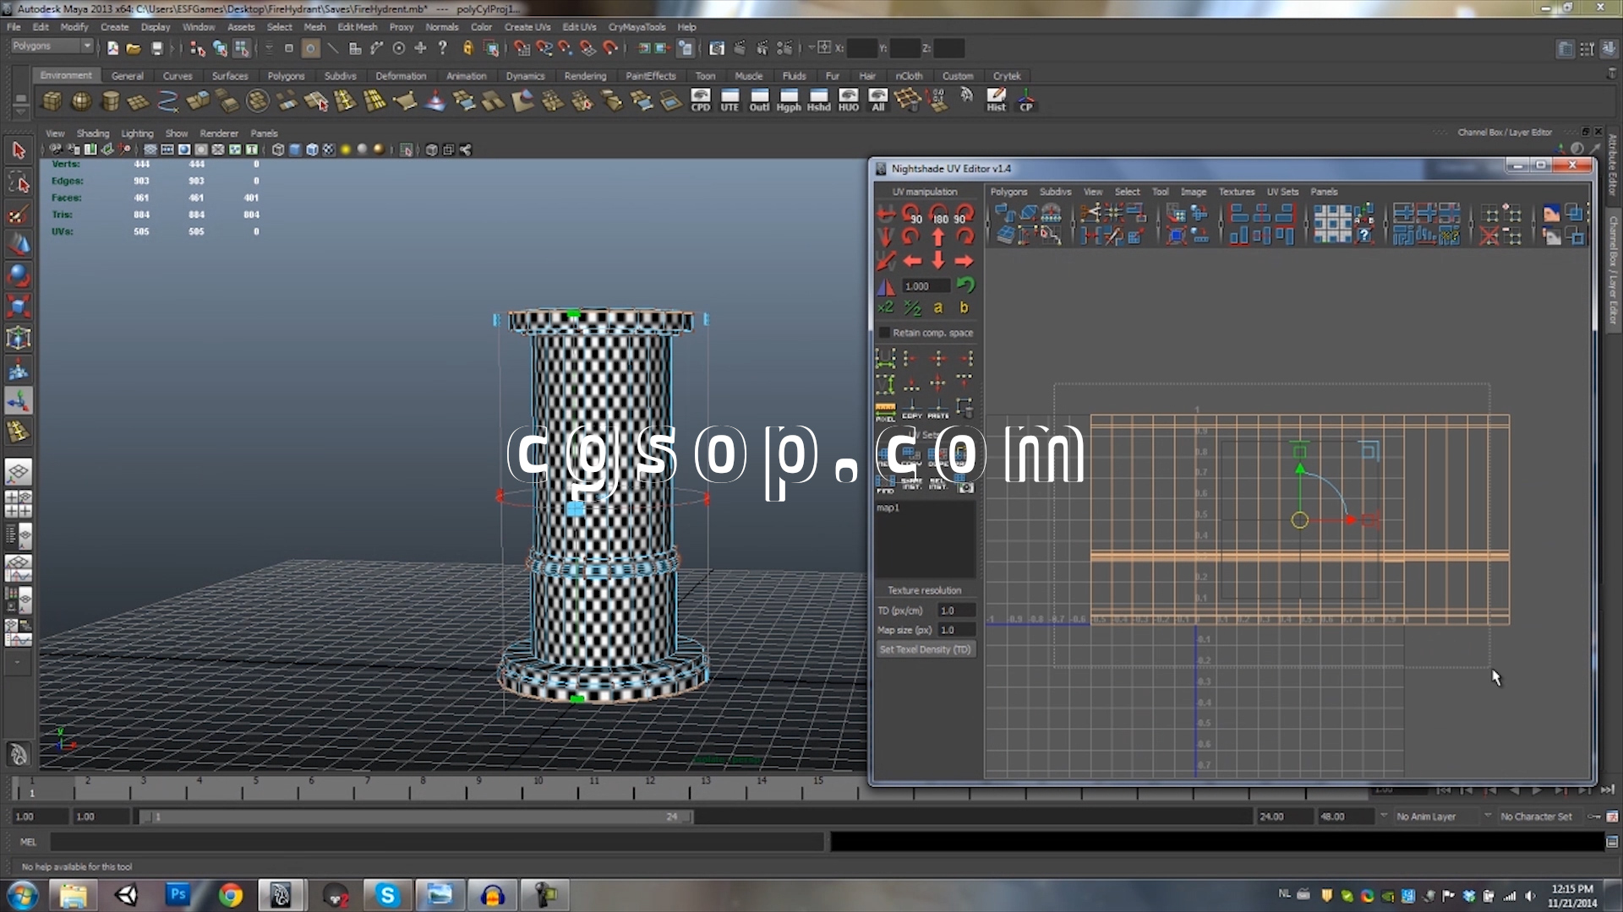Image resolution: width=1623 pixels, height=912 pixels.
Task: Click the UV snapshot camera icon
Action: tap(965, 487)
